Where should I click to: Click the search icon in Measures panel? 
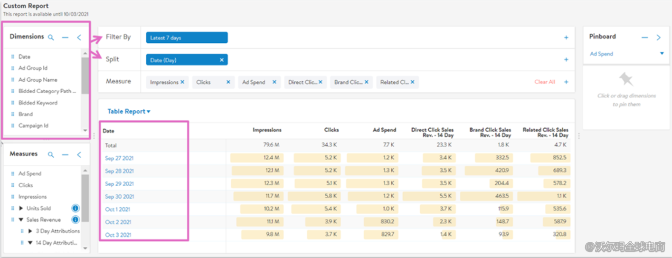[51, 154]
